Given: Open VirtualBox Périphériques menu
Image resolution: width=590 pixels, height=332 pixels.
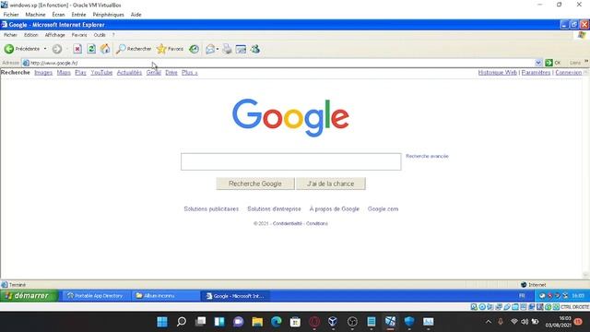Looking at the screenshot, I should click(x=109, y=15).
